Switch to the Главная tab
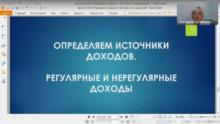Image resolution: width=220 pixels, height=124 pixels. [20, 13]
